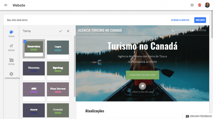Click the Atrair Clientes link

pyautogui.click(x=180, y=20)
